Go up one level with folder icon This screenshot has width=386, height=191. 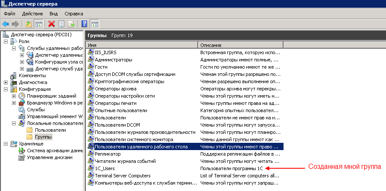coord(29,24)
